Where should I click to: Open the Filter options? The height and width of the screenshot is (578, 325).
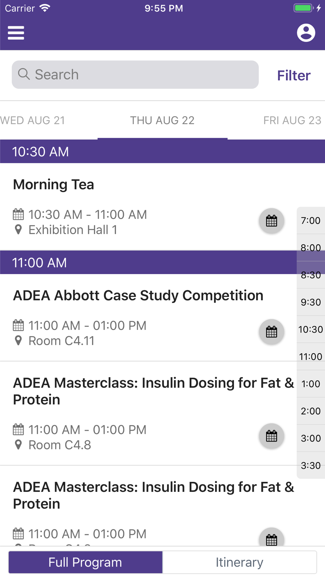[x=294, y=75]
